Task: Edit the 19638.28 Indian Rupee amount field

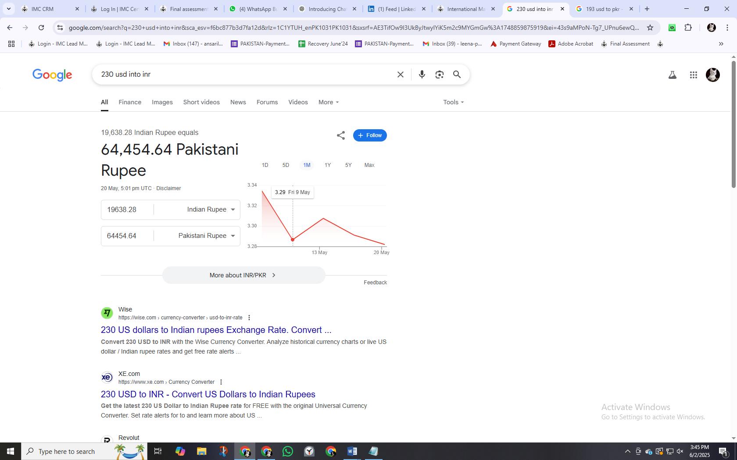Action: tap(127, 209)
